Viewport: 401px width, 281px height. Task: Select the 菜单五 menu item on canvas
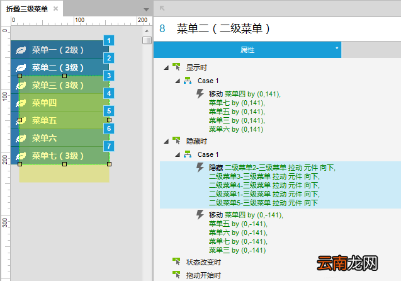60,120
